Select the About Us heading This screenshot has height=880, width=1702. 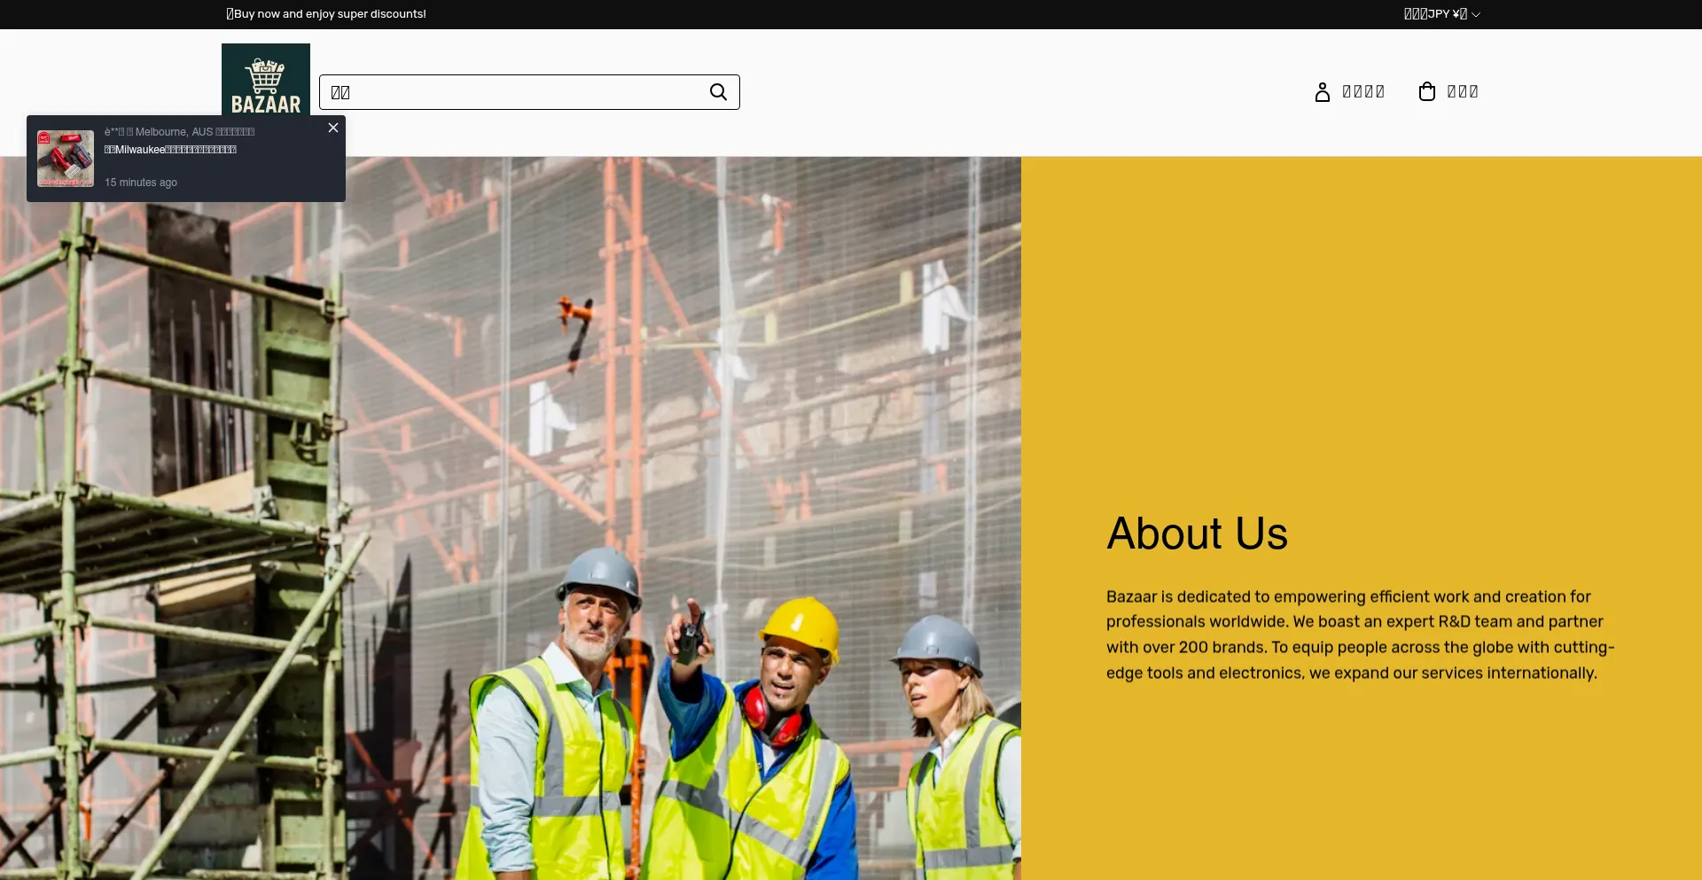[x=1197, y=533]
